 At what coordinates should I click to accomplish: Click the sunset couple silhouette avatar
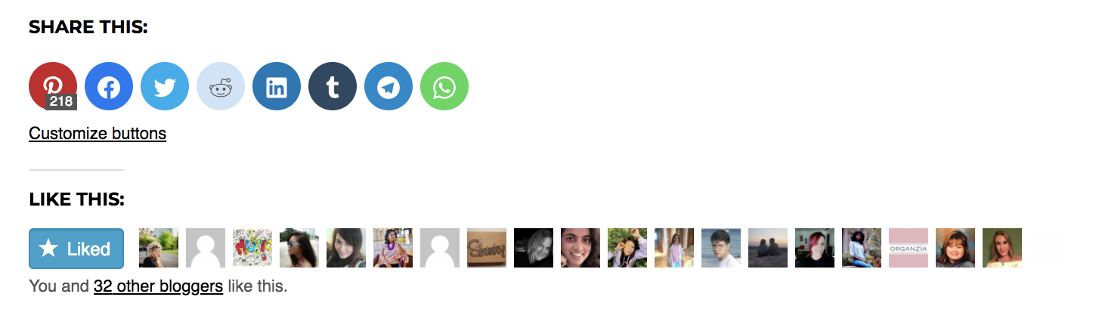click(768, 248)
